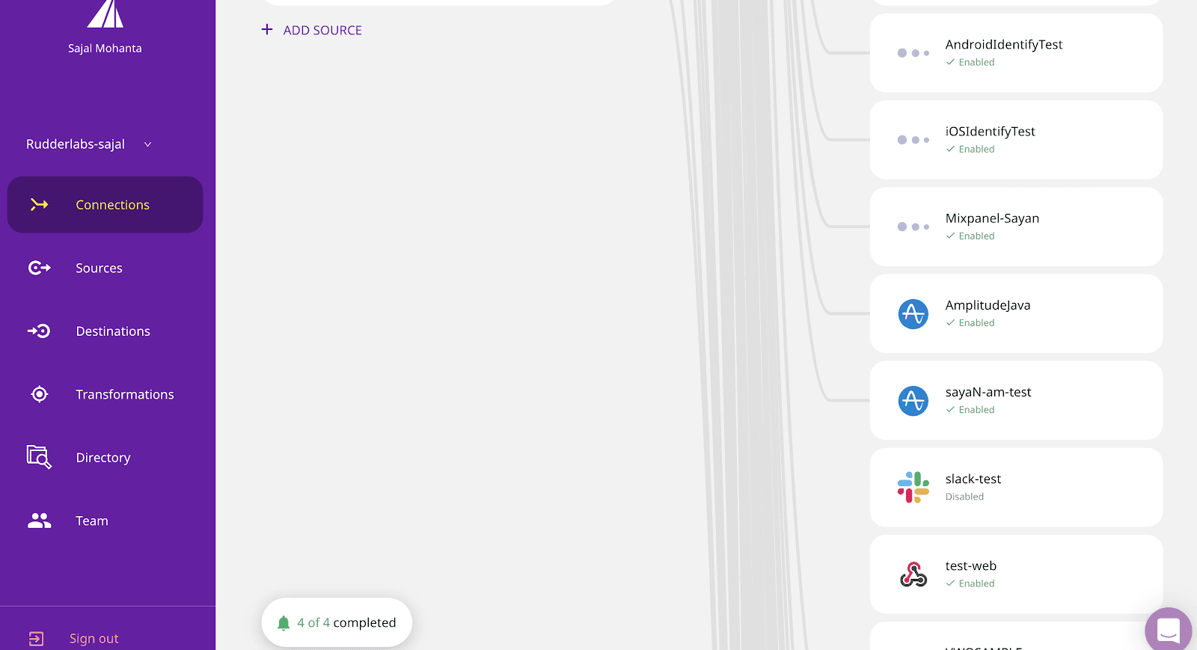Click the Slack logo on slack-test
This screenshot has width=1197, height=650.
pyautogui.click(x=913, y=487)
